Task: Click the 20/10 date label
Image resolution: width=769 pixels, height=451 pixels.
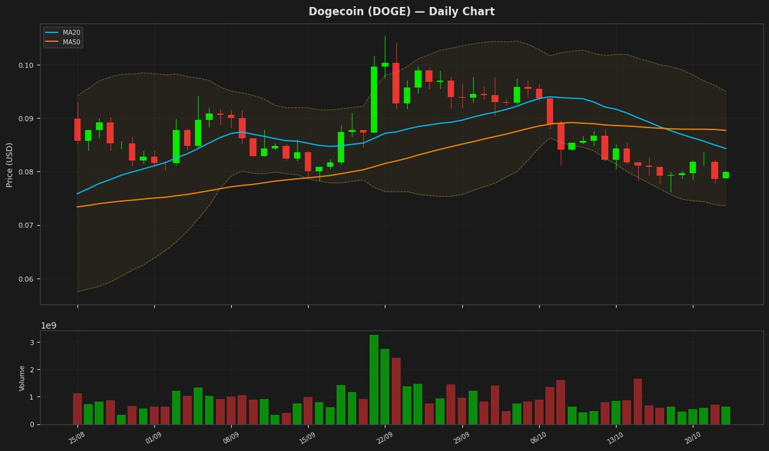Action: click(x=691, y=438)
